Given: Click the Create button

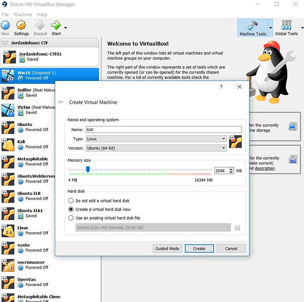Looking at the screenshot, I should tap(199, 248).
